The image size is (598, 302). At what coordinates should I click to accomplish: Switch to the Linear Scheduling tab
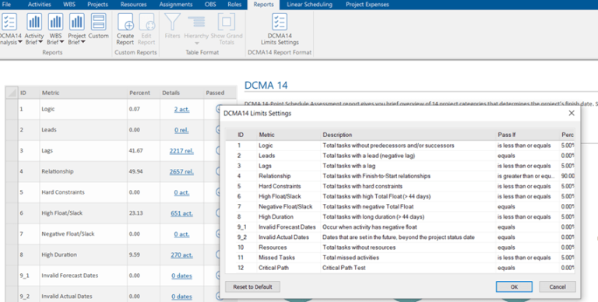tap(309, 5)
